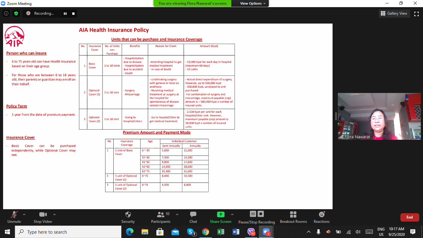Click the tray microphone icon
The width and height of the screenshot is (423, 238).
(x=318, y=232)
